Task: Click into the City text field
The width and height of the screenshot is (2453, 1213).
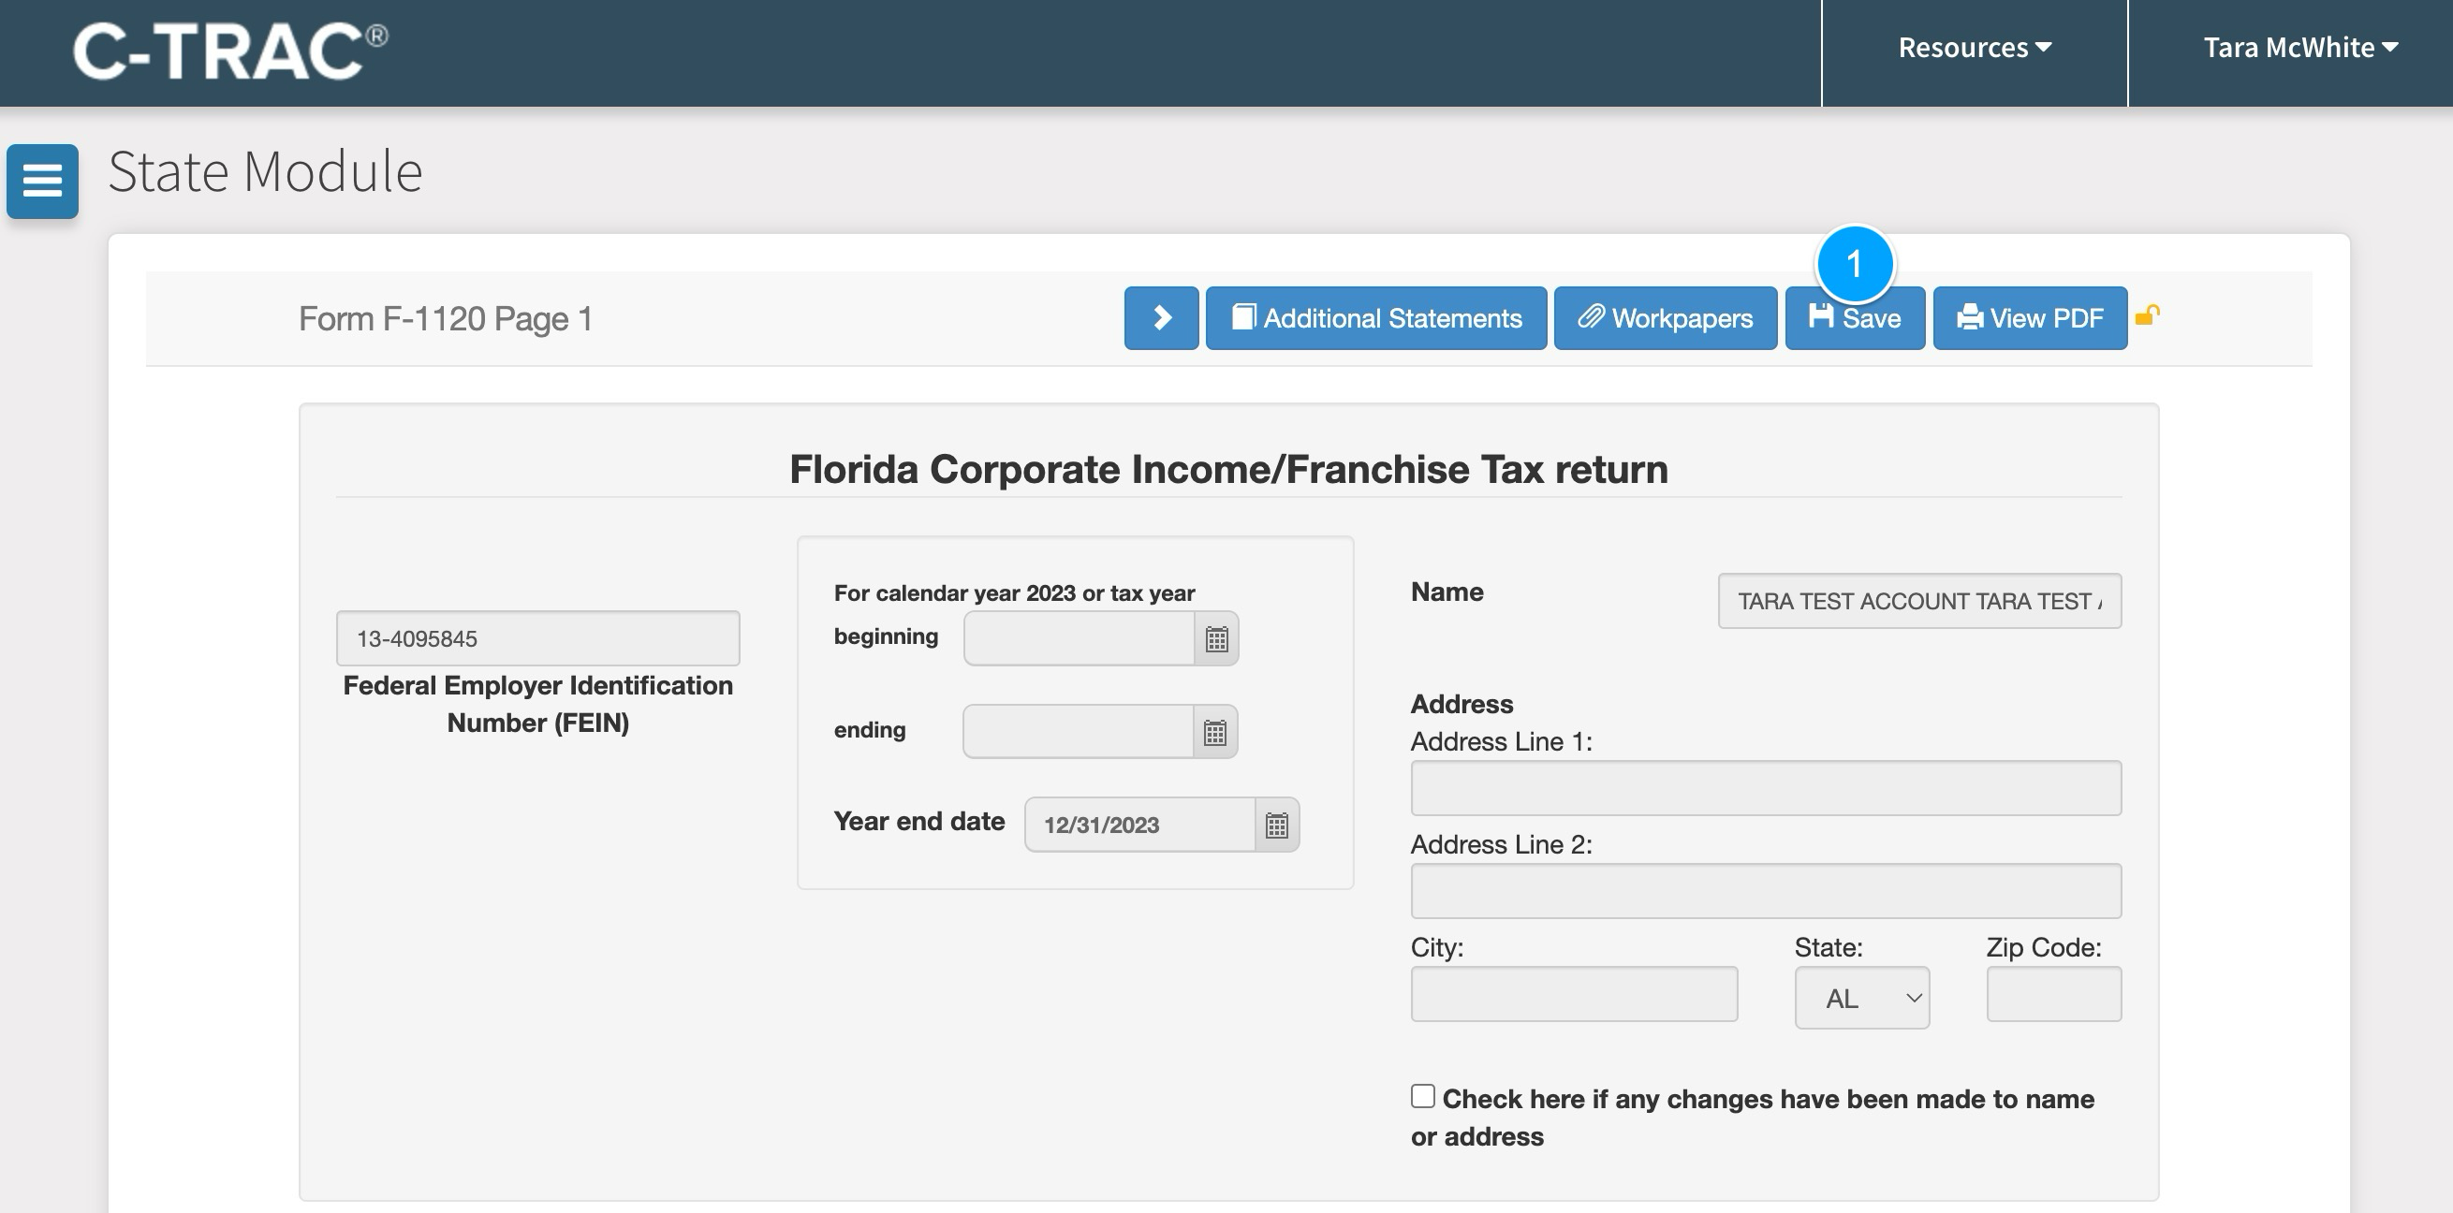Action: click(1573, 994)
